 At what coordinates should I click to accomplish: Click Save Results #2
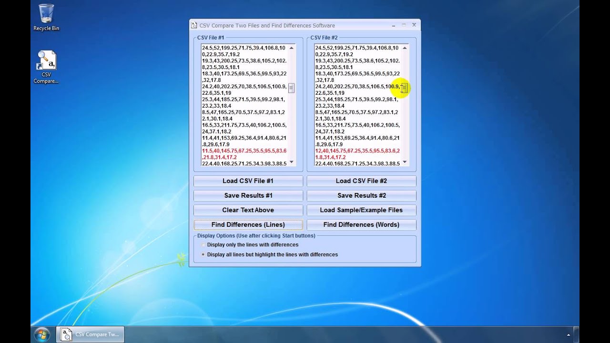click(361, 195)
